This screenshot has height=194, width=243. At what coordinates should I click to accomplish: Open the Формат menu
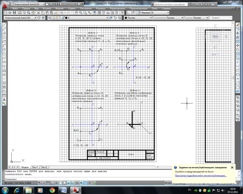pos(59,8)
